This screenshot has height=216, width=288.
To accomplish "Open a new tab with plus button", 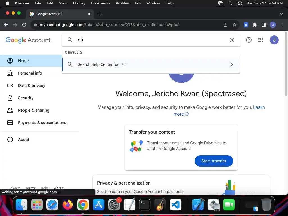I will pos(100,14).
